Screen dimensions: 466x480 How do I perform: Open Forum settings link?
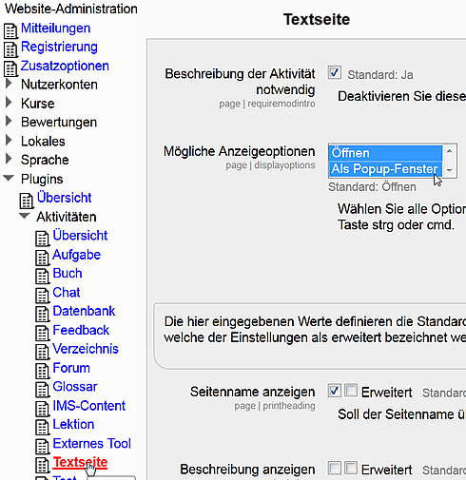click(x=71, y=368)
